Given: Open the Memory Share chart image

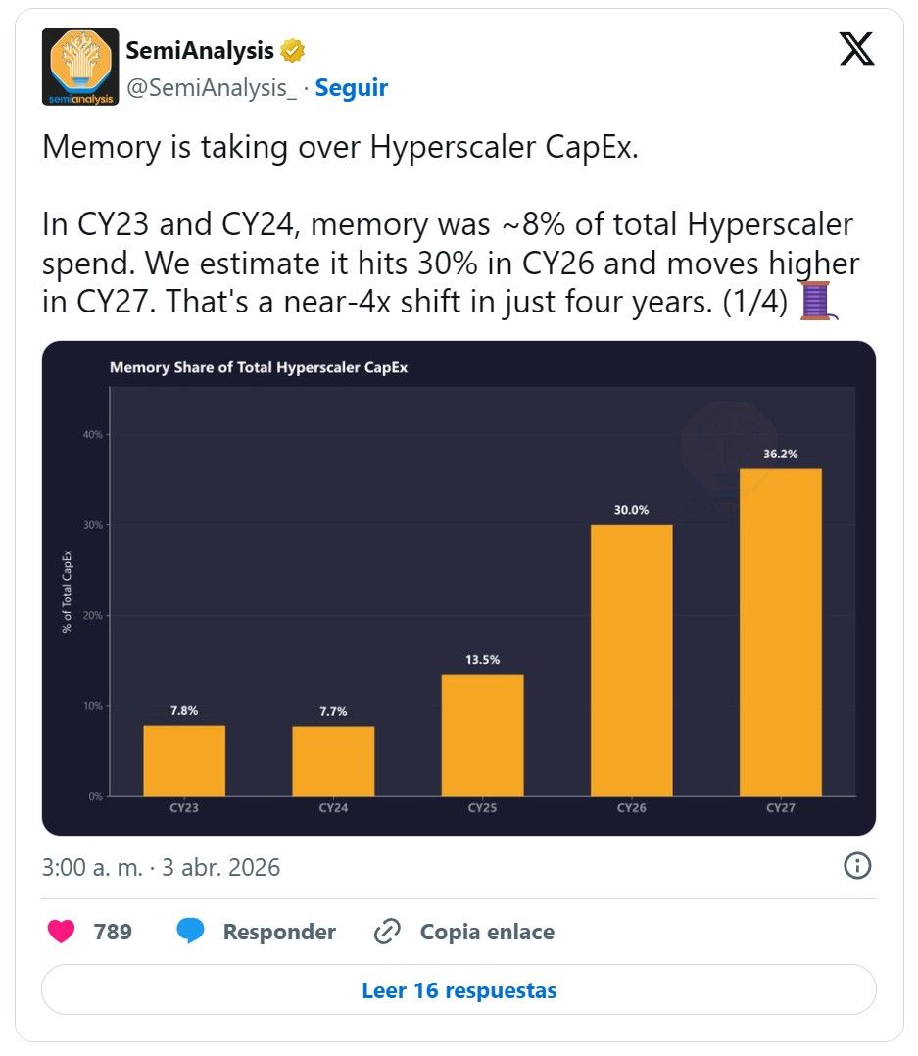Looking at the screenshot, I should tap(459, 588).
